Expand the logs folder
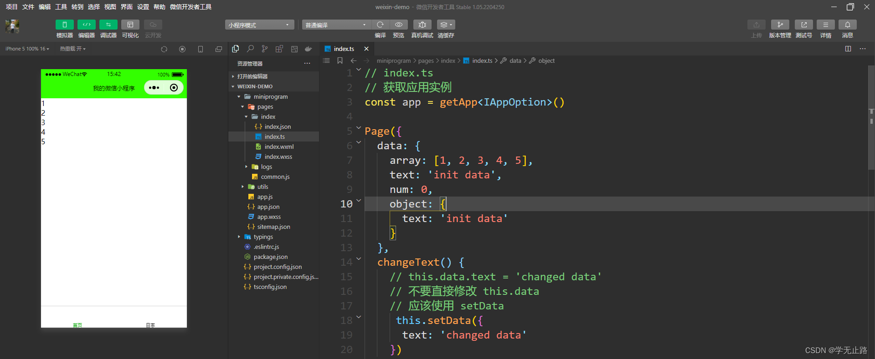 tap(246, 167)
